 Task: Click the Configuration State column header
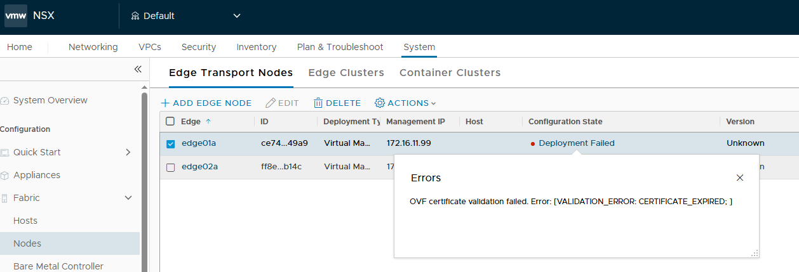click(565, 122)
